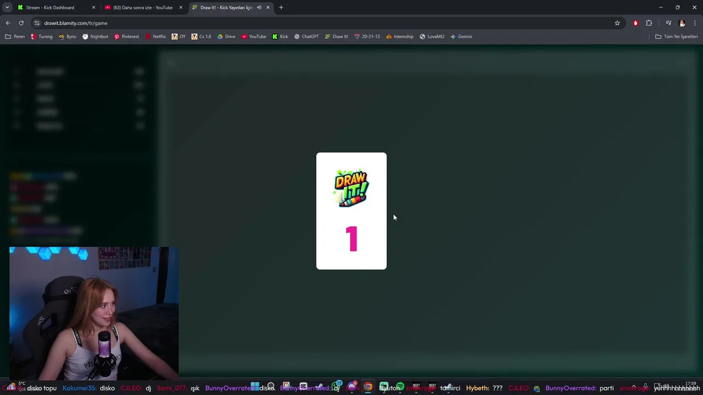The width and height of the screenshot is (703, 395).
Task: Open the Cs 1.6 bookmark
Action: coord(201,37)
